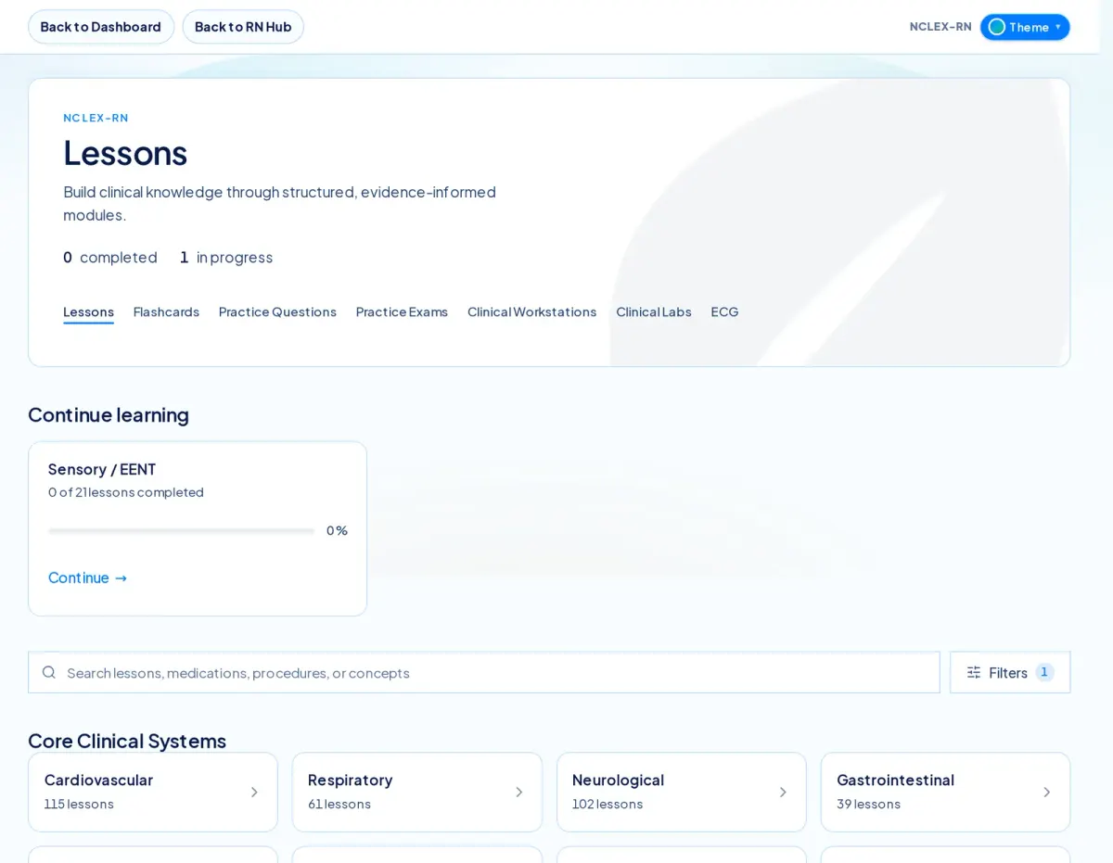Click the search magnifier icon
The height and width of the screenshot is (863, 1113).
(x=49, y=672)
